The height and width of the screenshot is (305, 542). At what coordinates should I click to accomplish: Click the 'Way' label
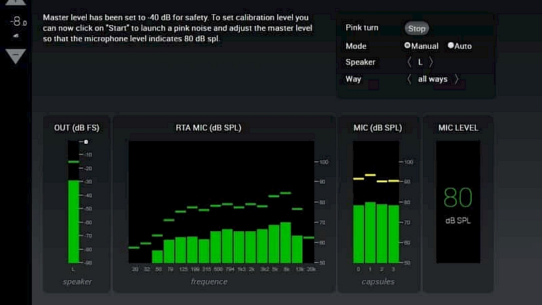coord(353,79)
